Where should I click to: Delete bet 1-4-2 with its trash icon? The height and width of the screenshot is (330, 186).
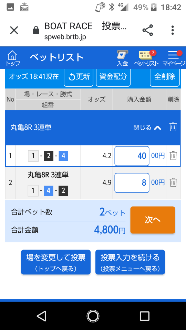coord(173,183)
